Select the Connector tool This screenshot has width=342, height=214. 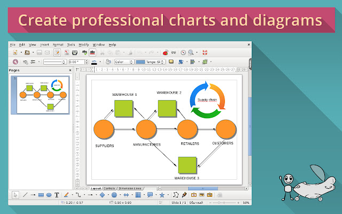[79, 195]
